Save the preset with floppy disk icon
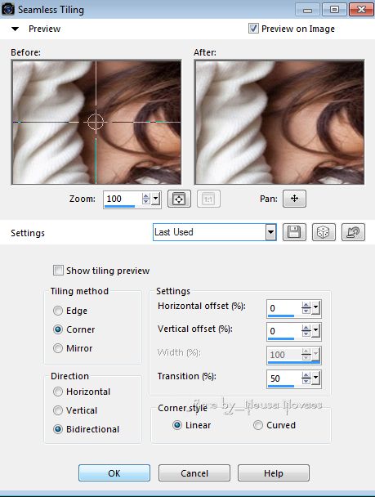The height and width of the screenshot is (497, 375). (x=294, y=232)
